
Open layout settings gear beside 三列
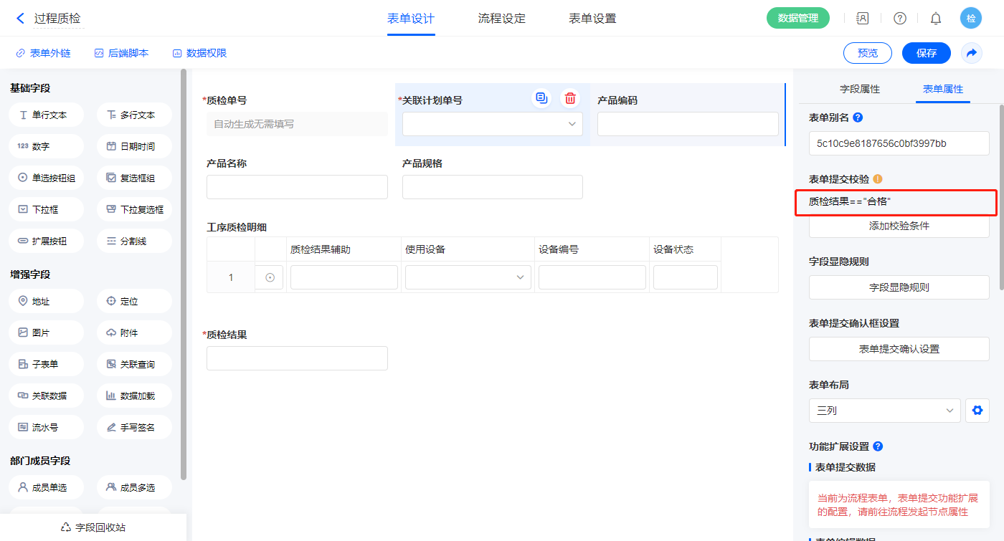(x=977, y=411)
